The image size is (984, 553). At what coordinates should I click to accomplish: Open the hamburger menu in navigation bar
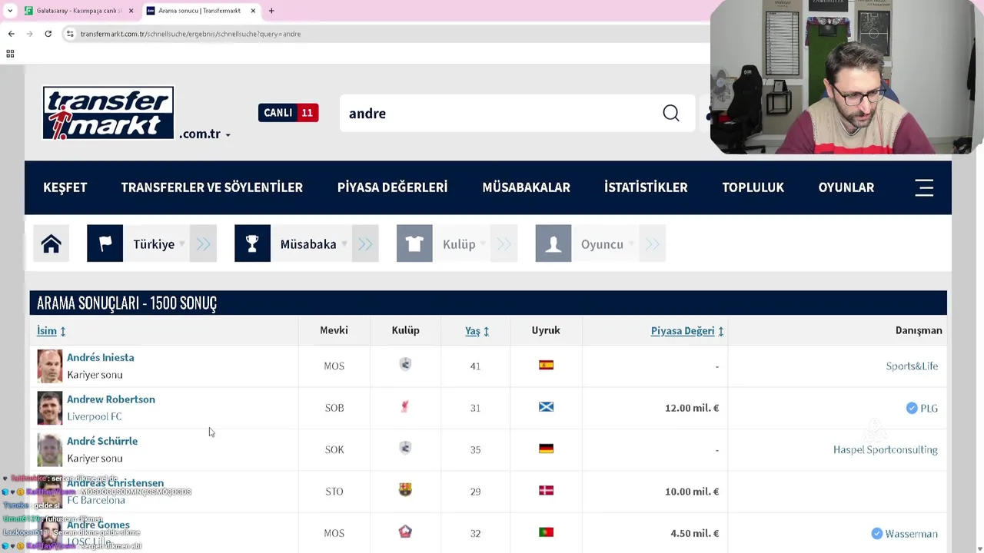click(924, 187)
